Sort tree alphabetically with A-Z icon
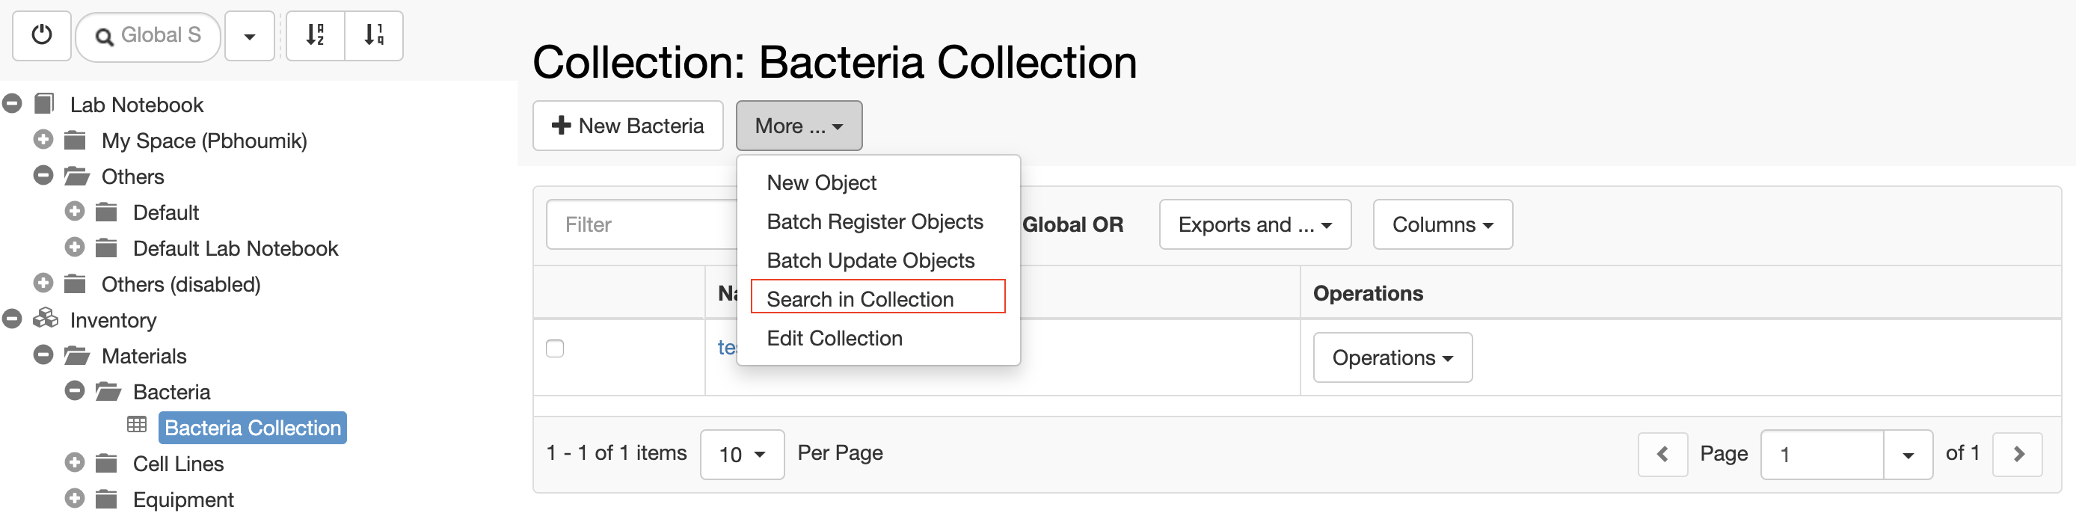2076x513 pixels. tap(315, 35)
